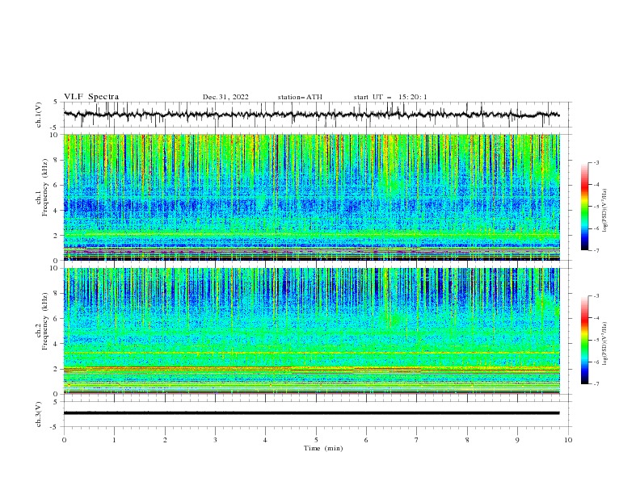Click time axis tick label "1"
The height and width of the screenshot is (494, 640).
[x=114, y=440]
